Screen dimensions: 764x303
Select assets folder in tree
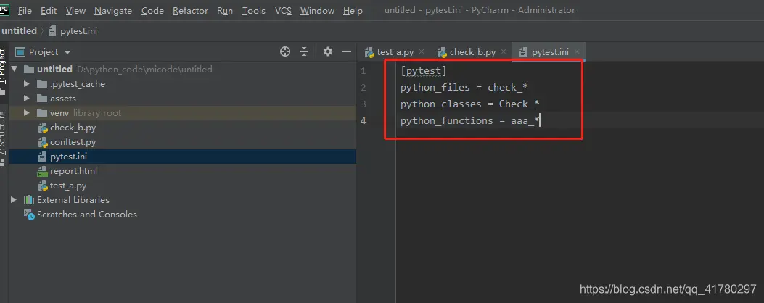tap(182, 99)
